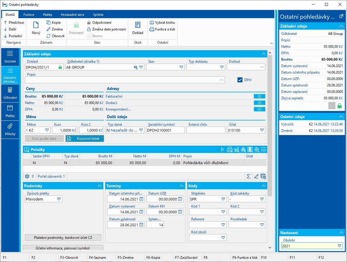Open Přílohy attachments in sidebar
Screen dimensions: 347x262
tap(10, 130)
